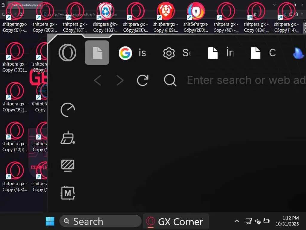The width and height of the screenshot is (306, 230).
Task: Open the 'M' chip sidebar icon
Action: tap(68, 193)
